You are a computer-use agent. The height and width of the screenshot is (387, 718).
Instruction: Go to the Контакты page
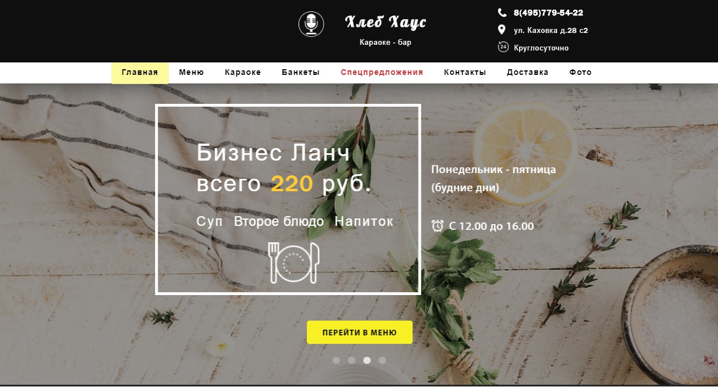click(x=465, y=73)
